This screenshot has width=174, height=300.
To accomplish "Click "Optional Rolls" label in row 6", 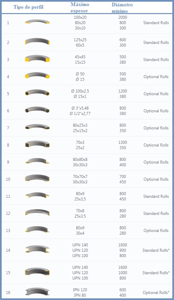I will (156, 111).
